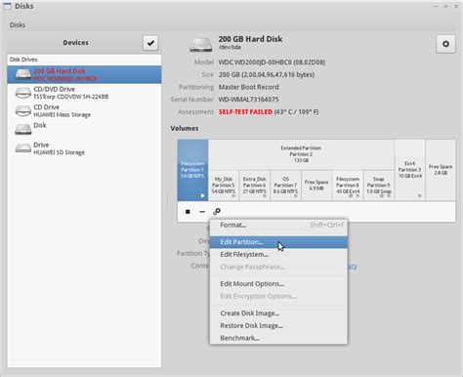
Task: Open the Disks menu bar item
Action: click(18, 25)
